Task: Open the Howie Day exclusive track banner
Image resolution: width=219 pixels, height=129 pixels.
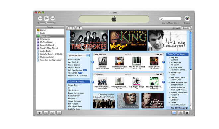Action: tap(168, 40)
